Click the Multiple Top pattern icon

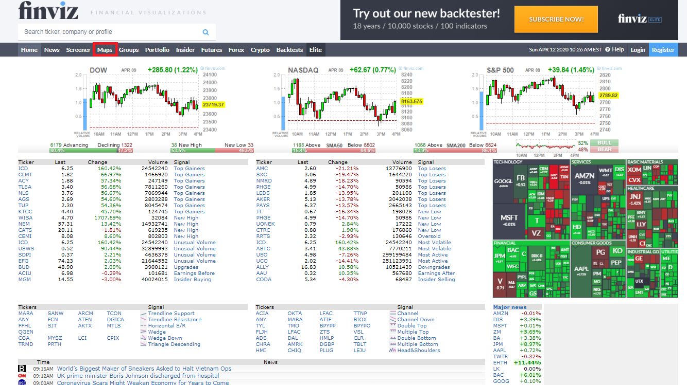393,332
